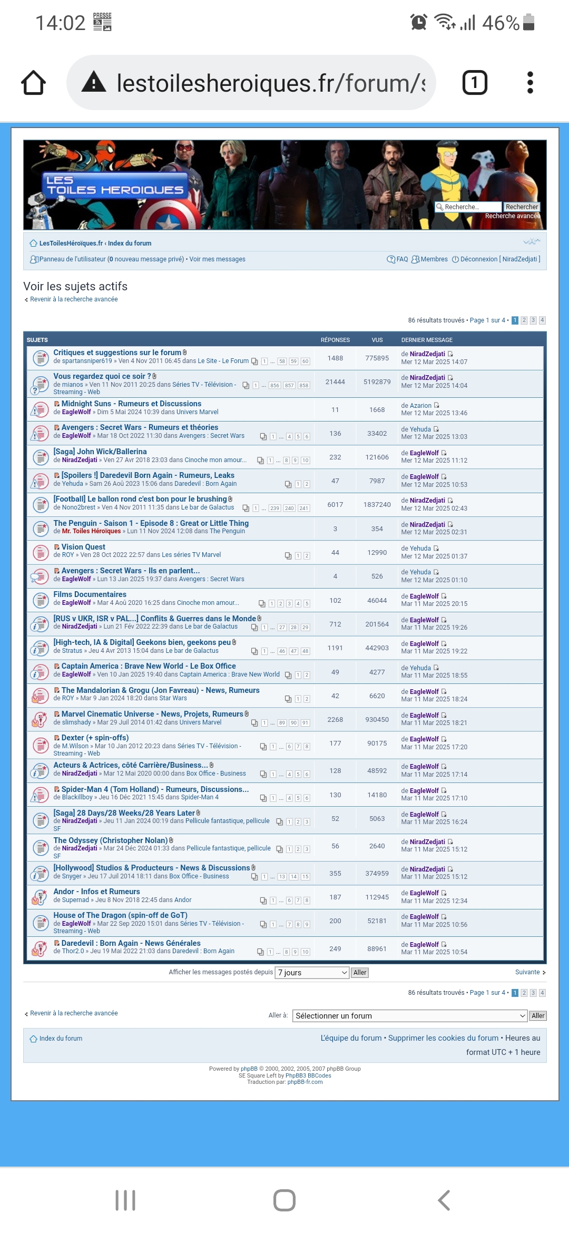Go to results page 4 at bottom
The width and height of the screenshot is (569, 1233).
click(542, 993)
